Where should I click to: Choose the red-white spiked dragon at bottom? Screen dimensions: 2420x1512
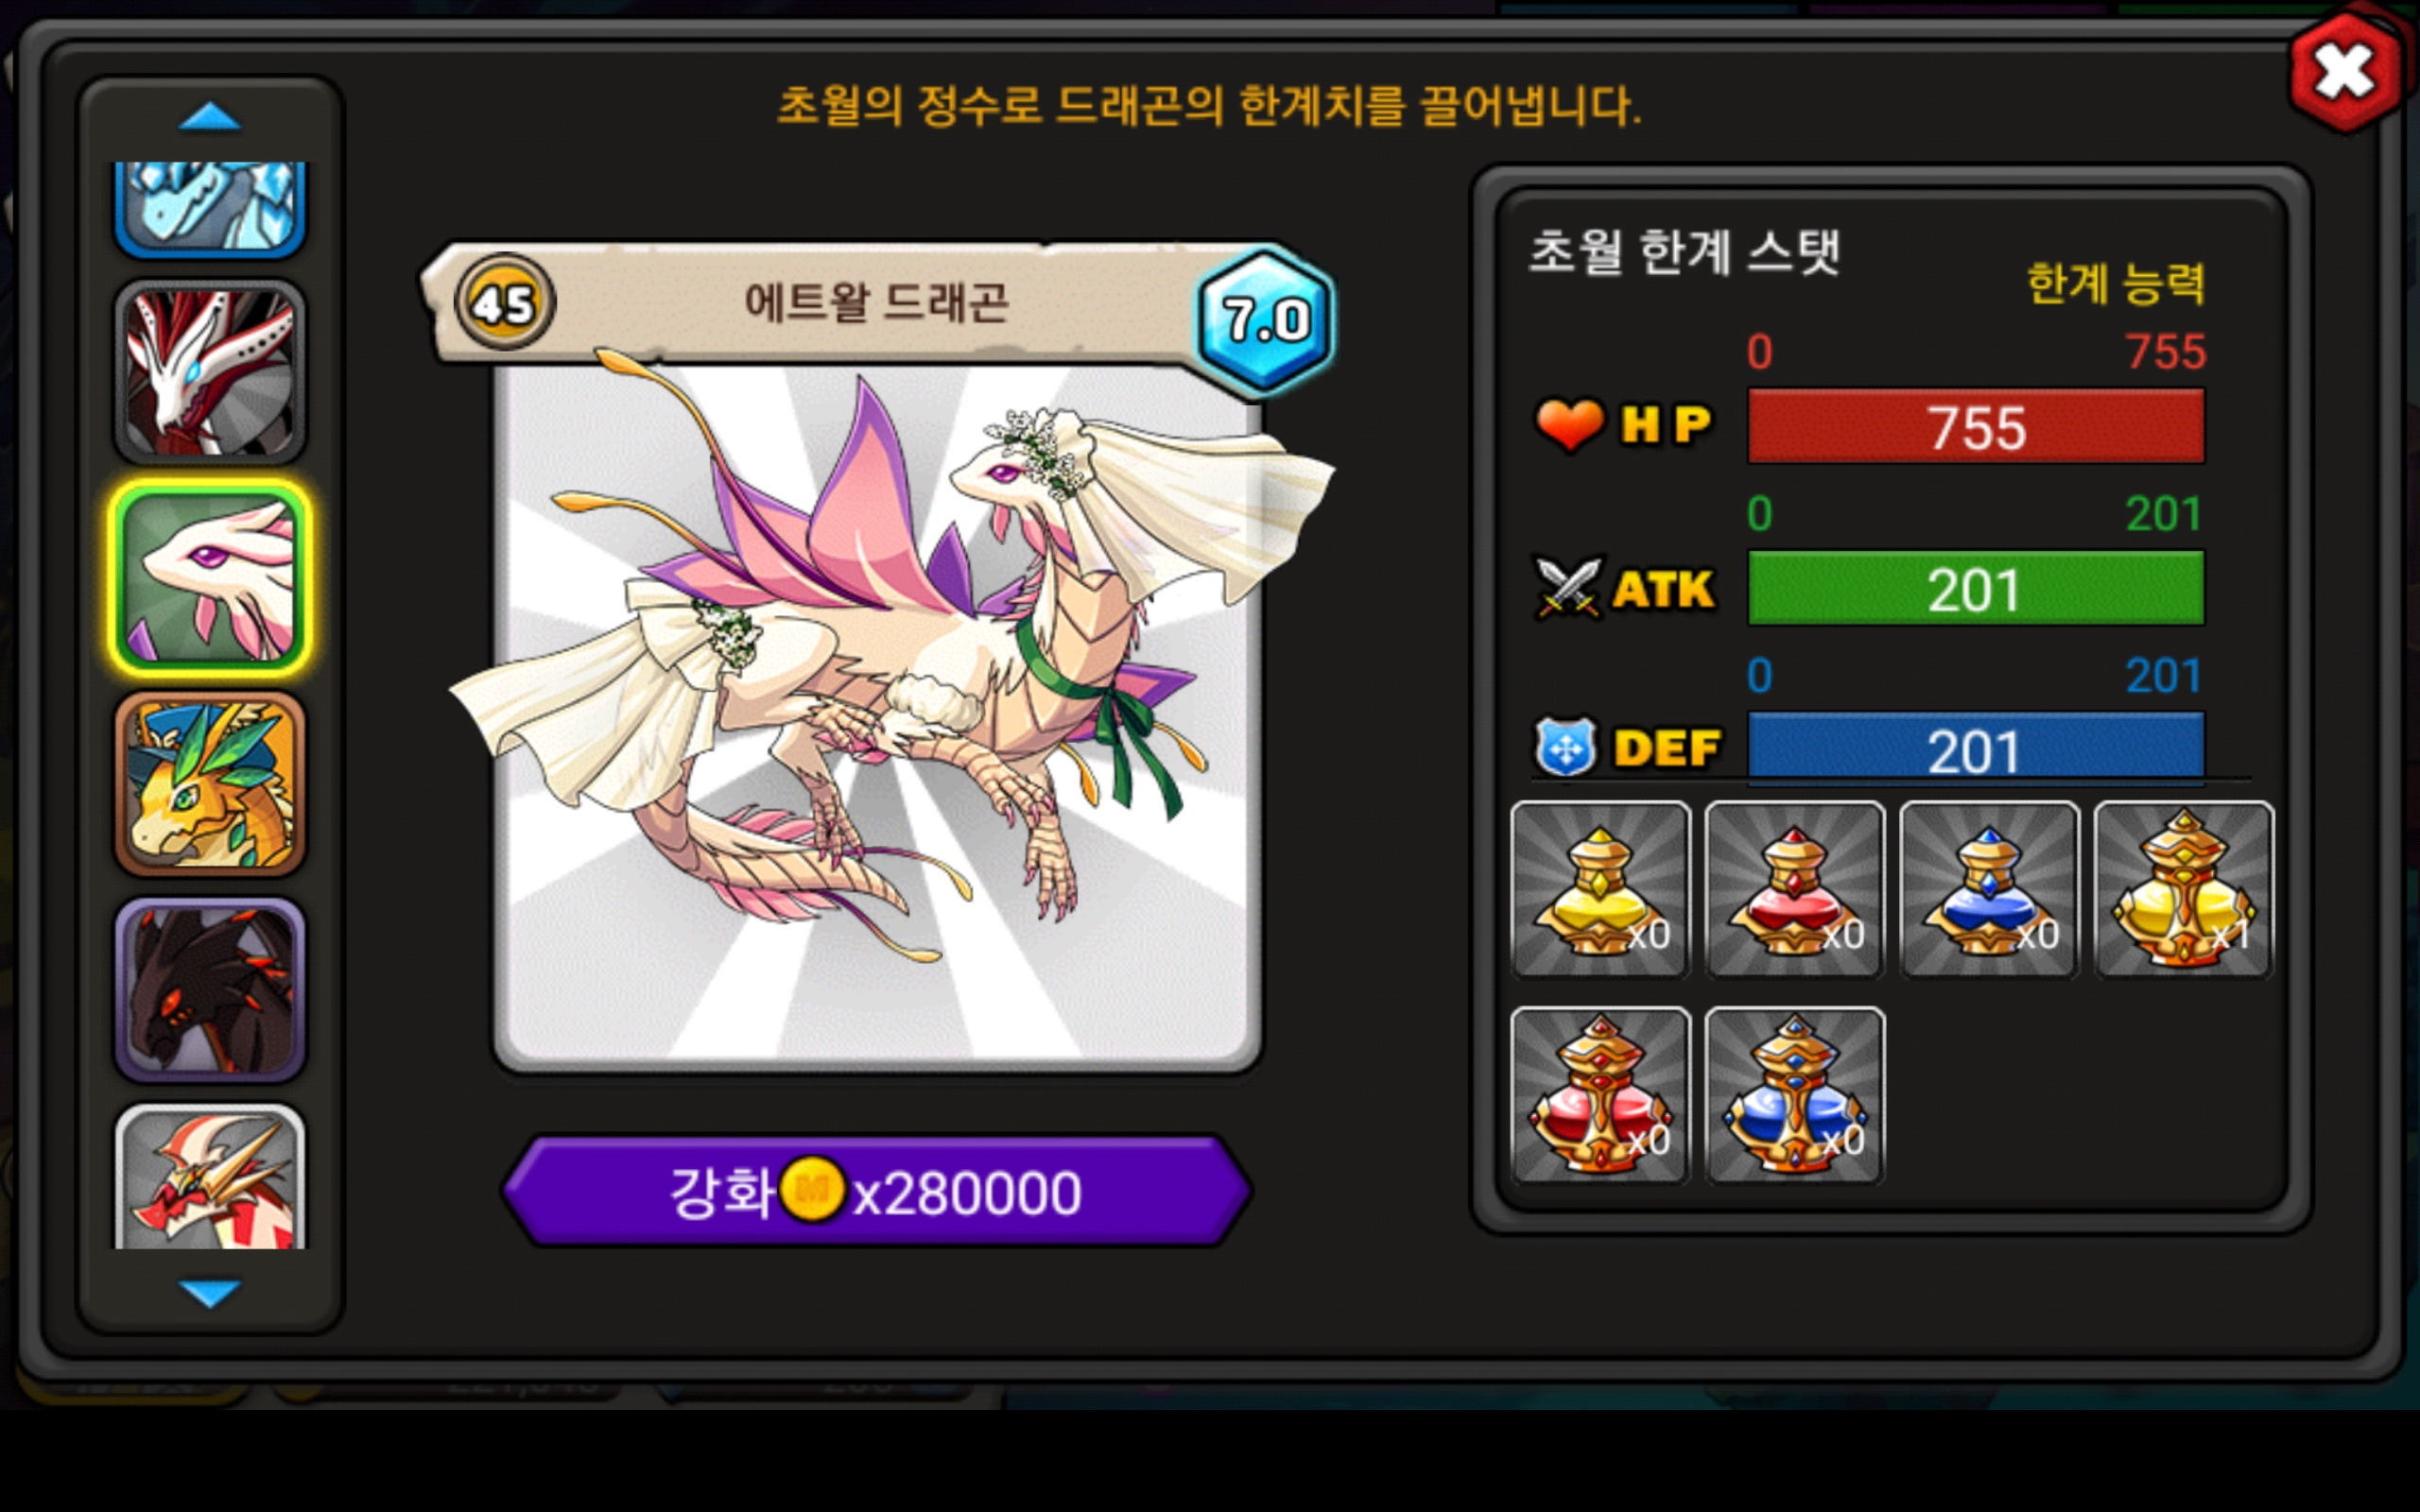click(x=210, y=1176)
